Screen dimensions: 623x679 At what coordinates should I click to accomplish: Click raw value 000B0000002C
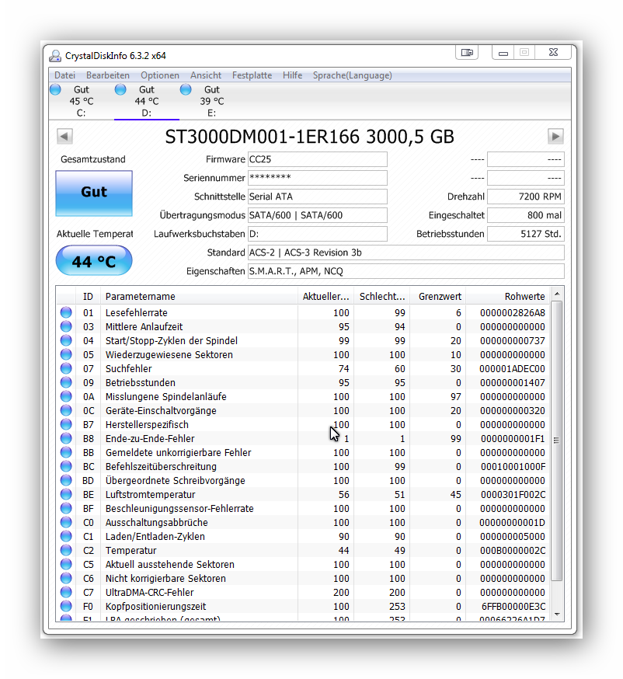pos(512,550)
